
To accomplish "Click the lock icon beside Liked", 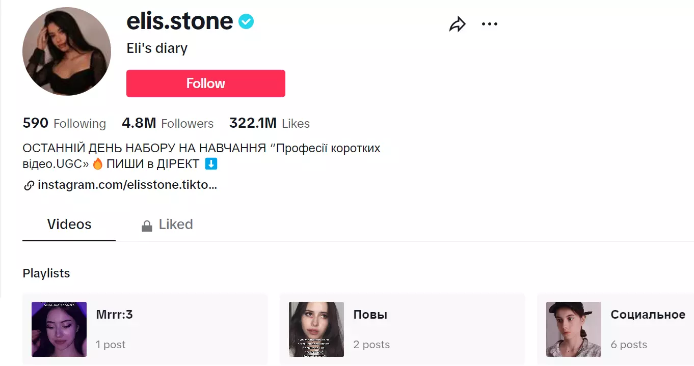I will 147,226.
